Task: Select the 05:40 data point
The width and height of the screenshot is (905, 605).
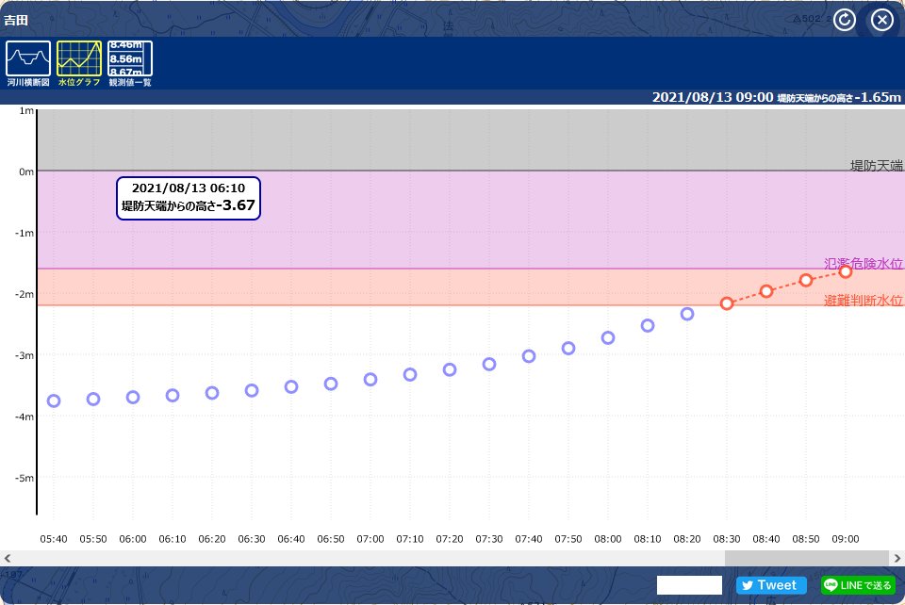Action: pyautogui.click(x=54, y=401)
